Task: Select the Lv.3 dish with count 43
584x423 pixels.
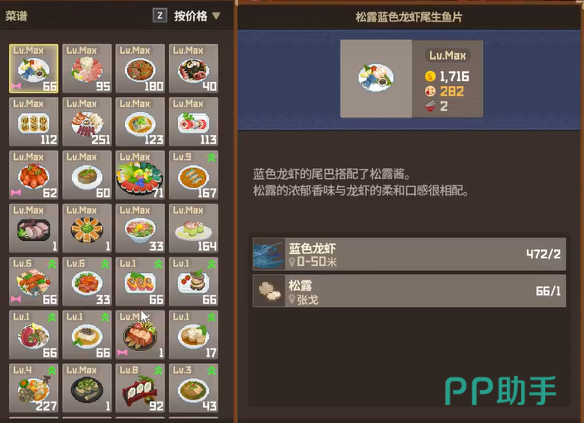Action: [x=193, y=387]
